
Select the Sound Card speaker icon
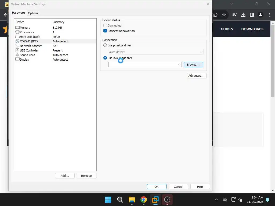[17, 55]
